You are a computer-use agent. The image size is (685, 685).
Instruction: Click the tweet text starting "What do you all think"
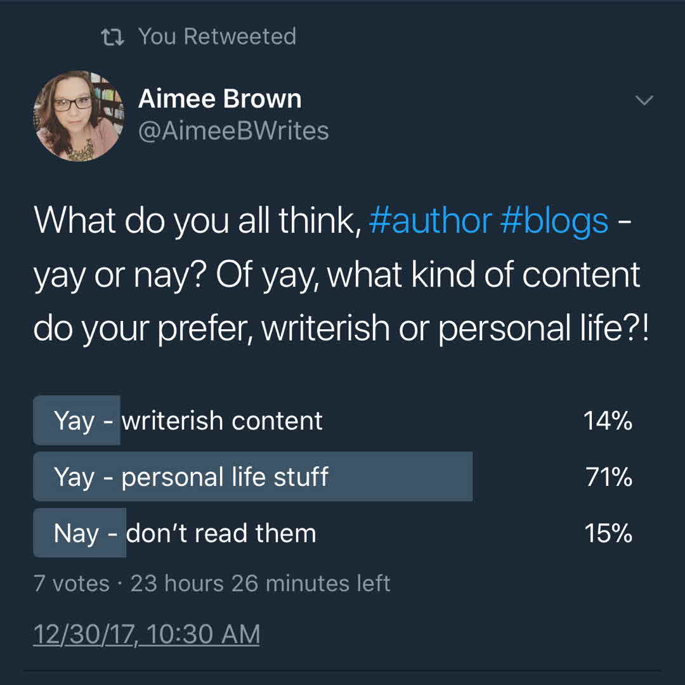(x=197, y=221)
